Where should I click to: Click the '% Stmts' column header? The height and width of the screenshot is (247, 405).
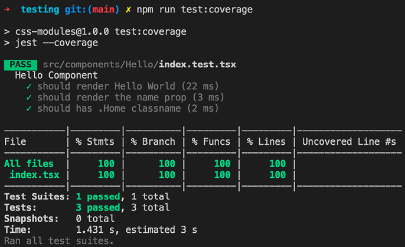click(94, 142)
